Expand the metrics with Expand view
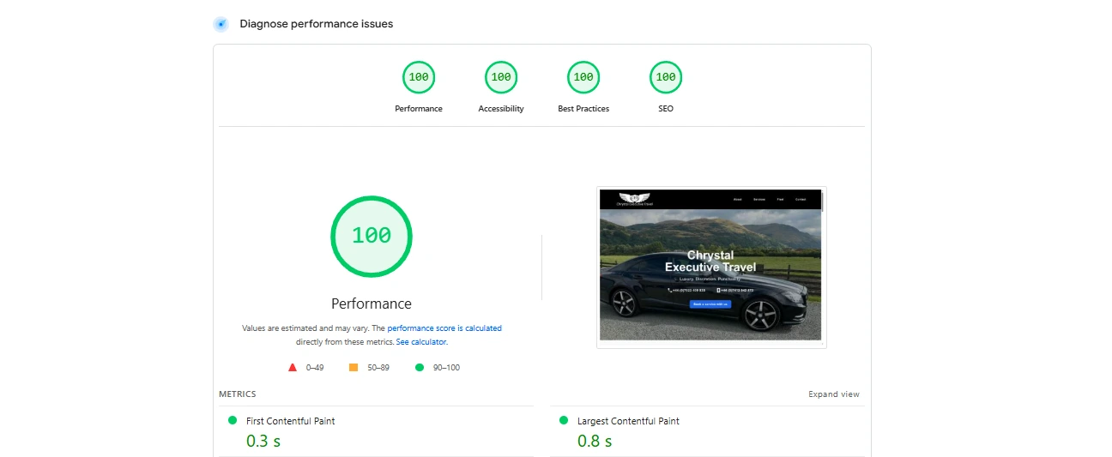The height and width of the screenshot is (457, 1112). [833, 394]
